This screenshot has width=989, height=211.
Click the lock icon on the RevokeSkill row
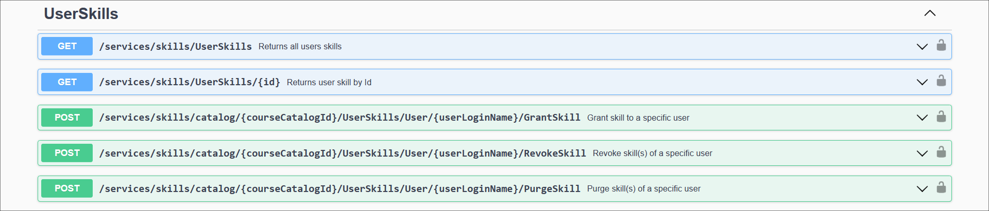point(941,152)
